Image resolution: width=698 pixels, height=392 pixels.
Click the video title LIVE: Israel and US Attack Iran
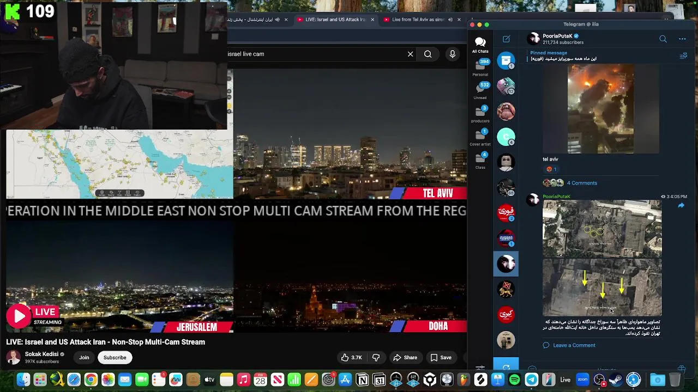pos(106,342)
